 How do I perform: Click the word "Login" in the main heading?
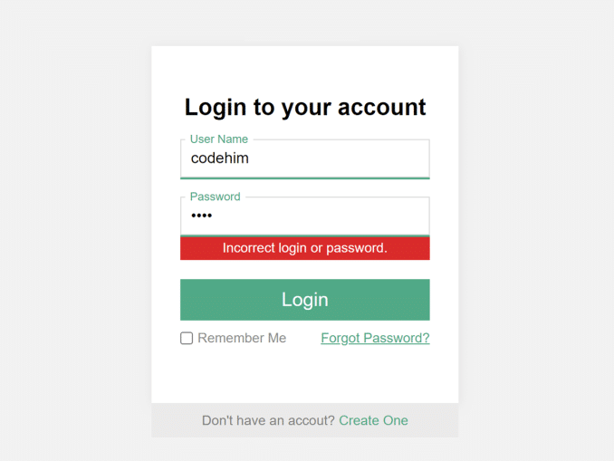click(x=216, y=107)
